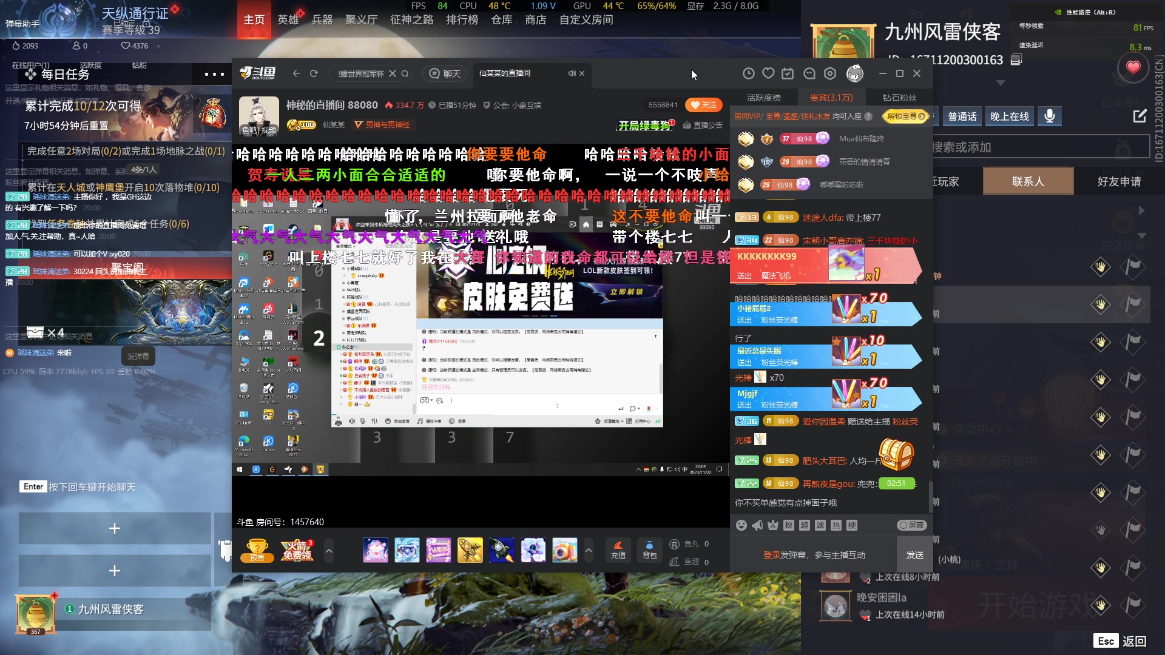Viewport: 1165px width, 655px height.
Task: Toggle the 屏蔽 block switch
Action: coord(911,525)
